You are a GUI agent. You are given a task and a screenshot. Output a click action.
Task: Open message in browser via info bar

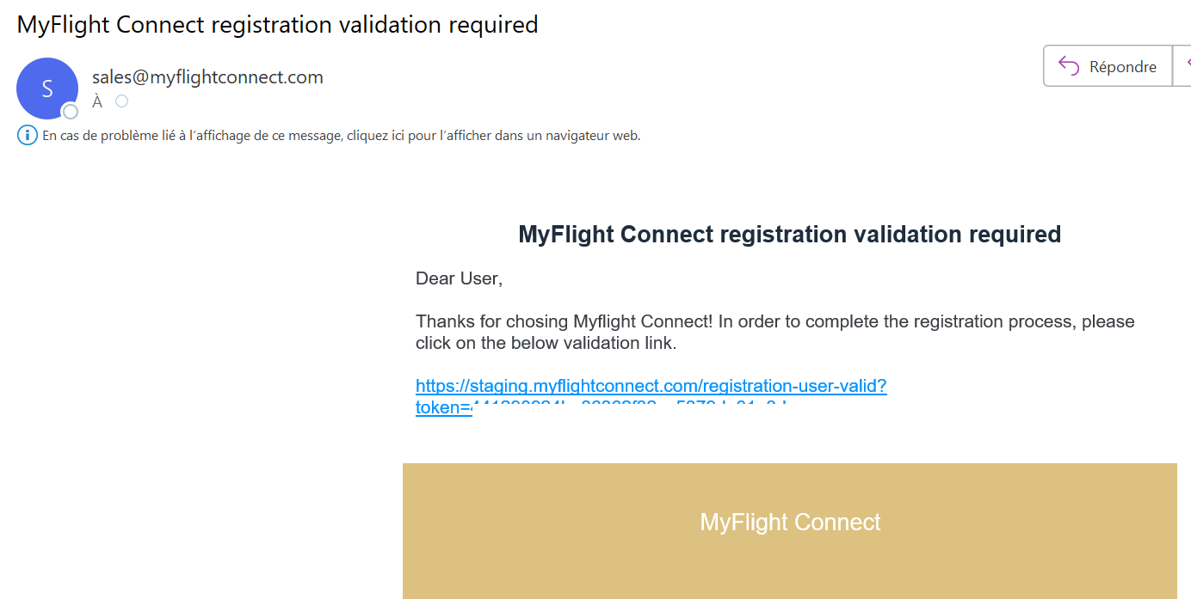341,135
